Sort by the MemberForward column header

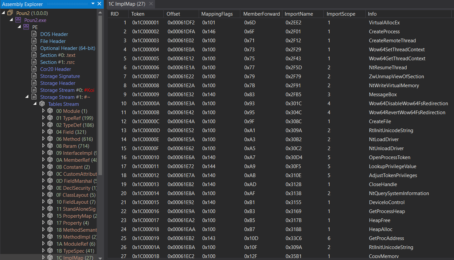(261, 14)
